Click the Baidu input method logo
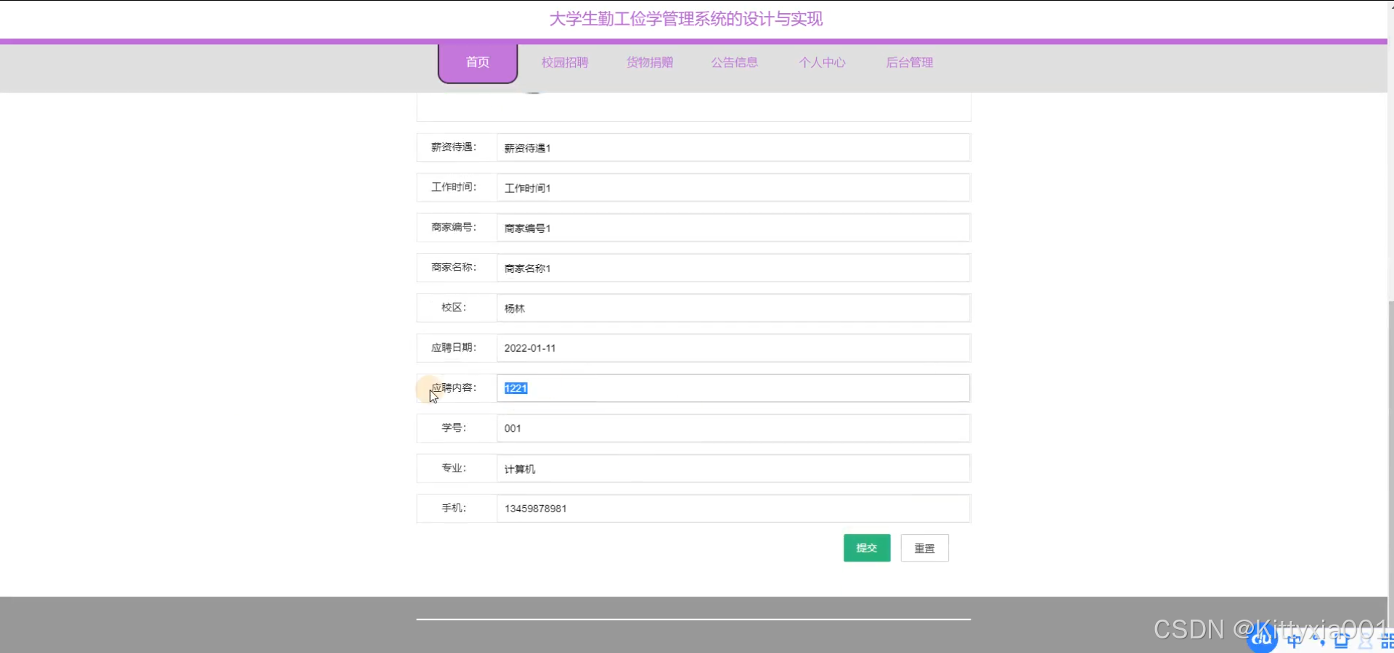This screenshot has height=653, width=1394. coord(1262,639)
